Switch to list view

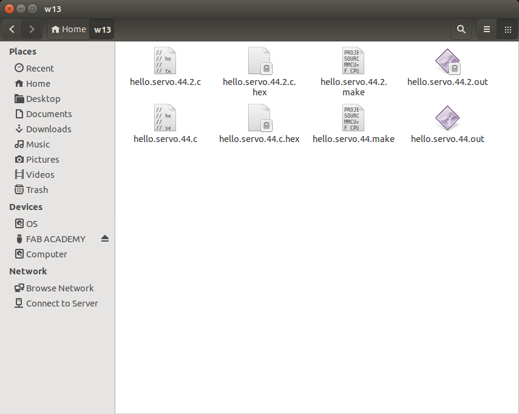coord(487,30)
